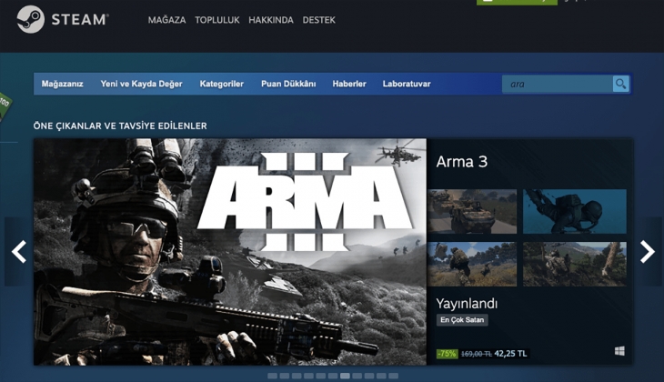
Task: Click the Arma 3 title text
Action: [x=461, y=162]
